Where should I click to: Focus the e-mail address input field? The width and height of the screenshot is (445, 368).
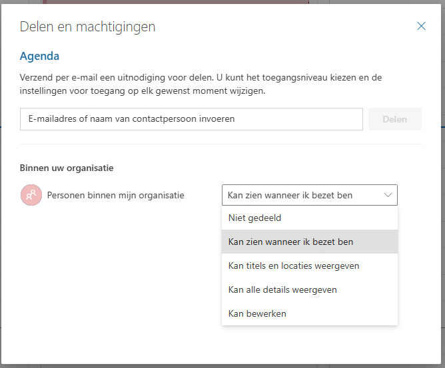coord(191,119)
